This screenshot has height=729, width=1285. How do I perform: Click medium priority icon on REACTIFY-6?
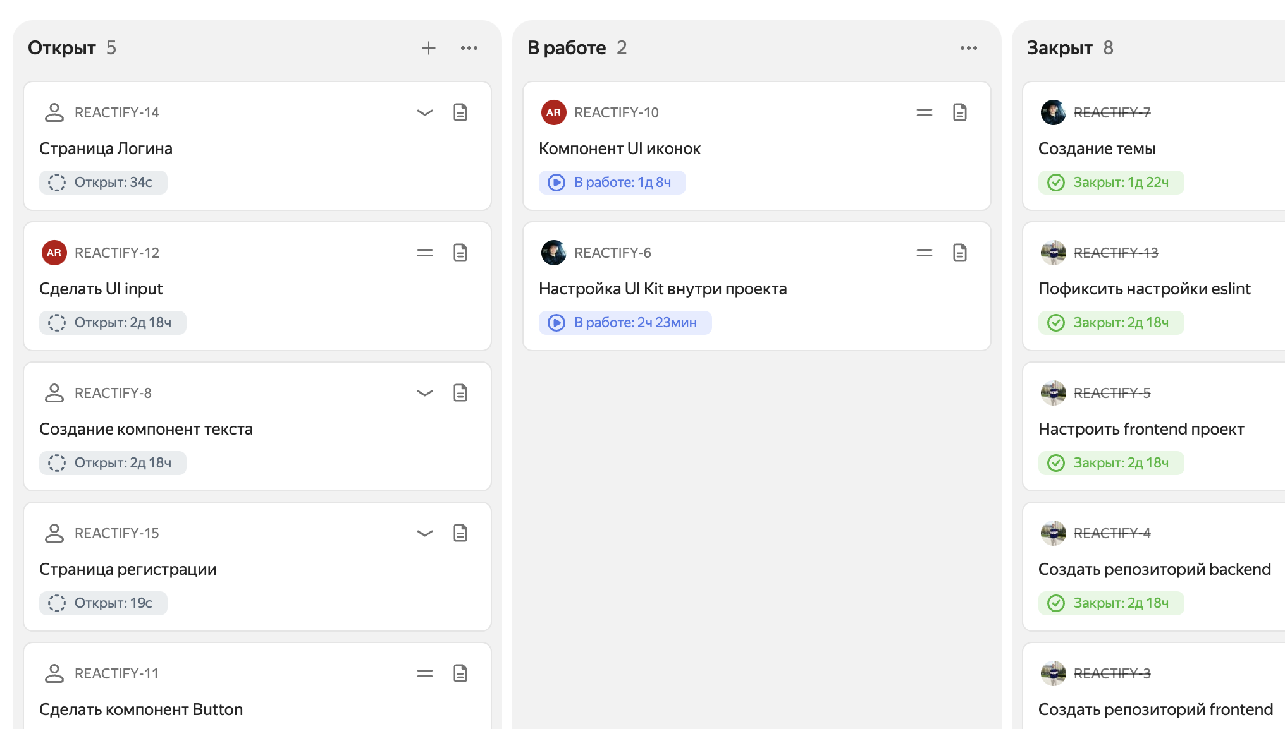pyautogui.click(x=925, y=253)
